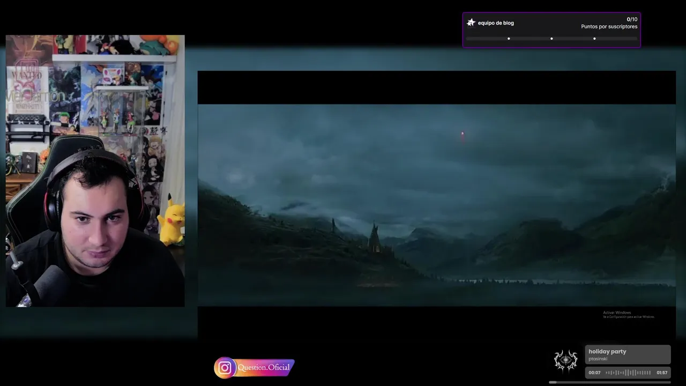The height and width of the screenshot is (386, 686).
Task: Click the music widget emblem logo
Action: pyautogui.click(x=566, y=360)
